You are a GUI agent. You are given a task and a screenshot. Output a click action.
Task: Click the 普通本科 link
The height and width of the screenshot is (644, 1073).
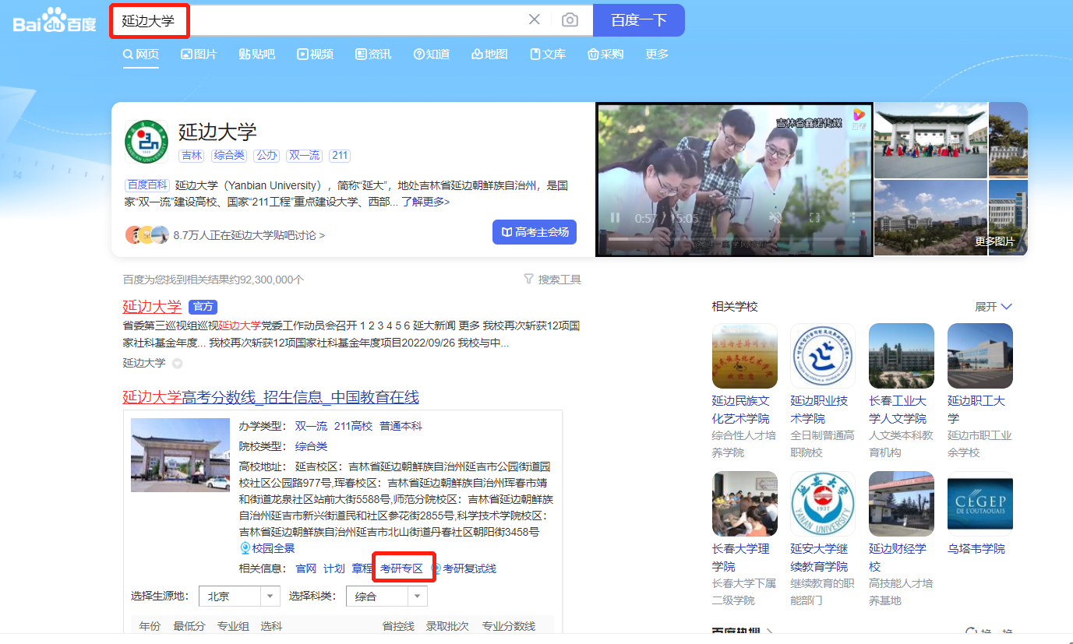tap(401, 426)
